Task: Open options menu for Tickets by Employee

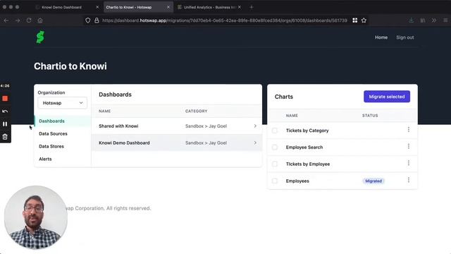Action: [409, 163]
